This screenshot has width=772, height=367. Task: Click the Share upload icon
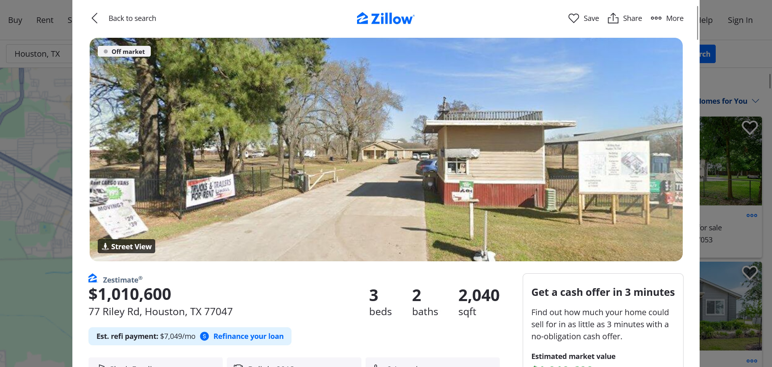pyautogui.click(x=613, y=18)
